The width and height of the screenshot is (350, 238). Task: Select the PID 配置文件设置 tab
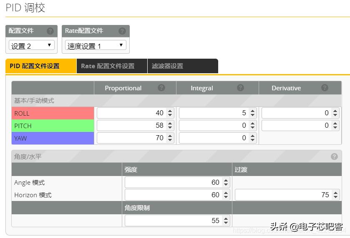point(41,66)
